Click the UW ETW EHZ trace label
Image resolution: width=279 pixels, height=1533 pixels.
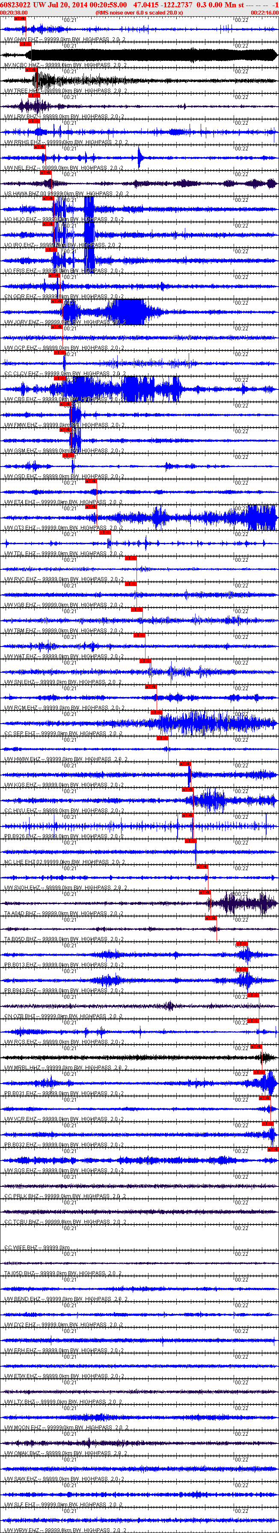pyautogui.click(x=64, y=1375)
